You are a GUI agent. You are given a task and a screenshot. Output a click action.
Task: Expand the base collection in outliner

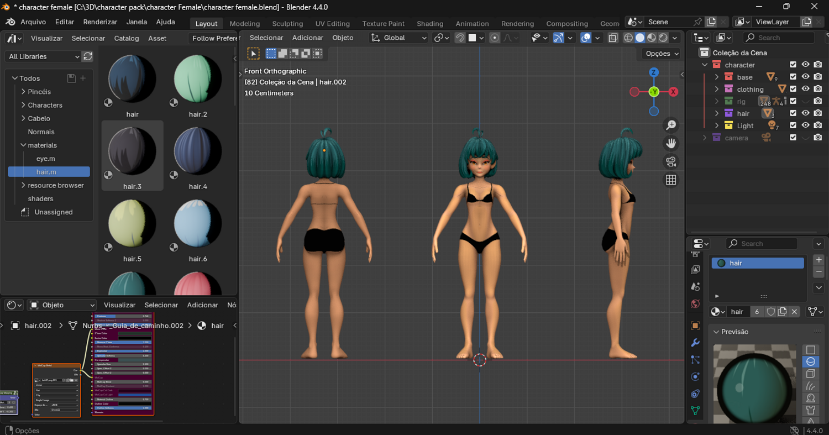717,77
